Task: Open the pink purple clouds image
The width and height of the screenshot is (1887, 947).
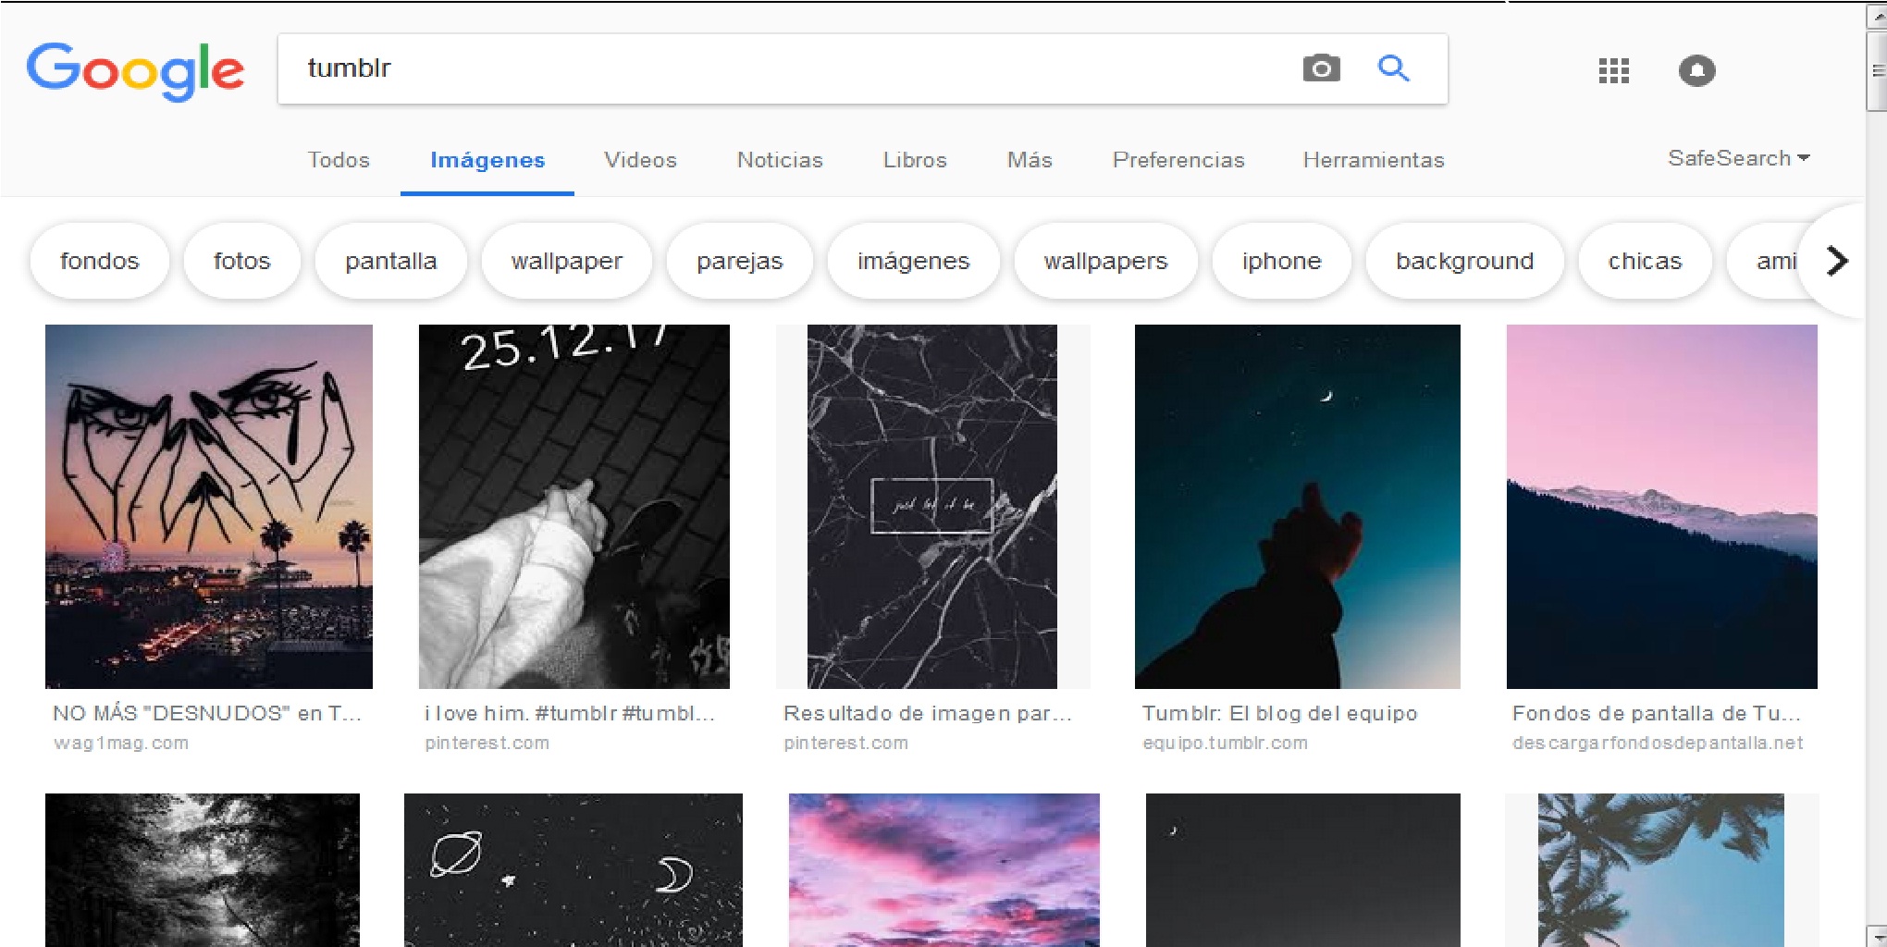Action: (944, 869)
